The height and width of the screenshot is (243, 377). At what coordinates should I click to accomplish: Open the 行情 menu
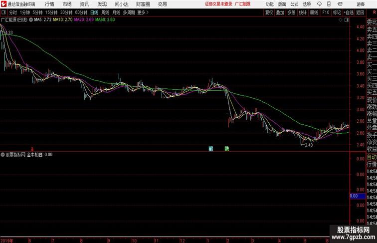tap(49, 4)
